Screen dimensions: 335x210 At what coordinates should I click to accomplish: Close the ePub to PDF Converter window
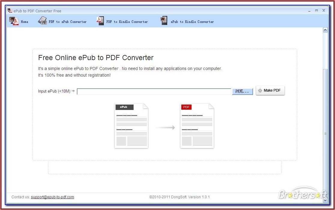click(x=324, y=11)
